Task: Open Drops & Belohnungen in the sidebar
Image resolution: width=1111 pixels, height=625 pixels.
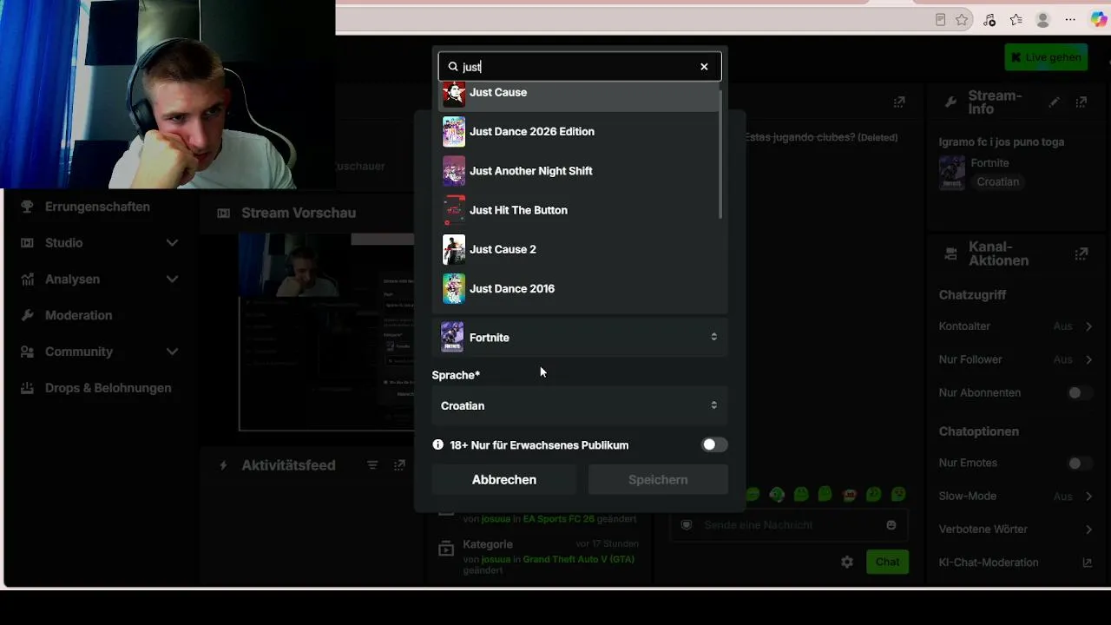Action: 108,388
